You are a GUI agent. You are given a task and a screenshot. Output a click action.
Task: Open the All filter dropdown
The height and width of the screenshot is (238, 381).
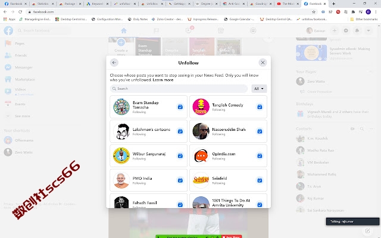[x=259, y=89]
